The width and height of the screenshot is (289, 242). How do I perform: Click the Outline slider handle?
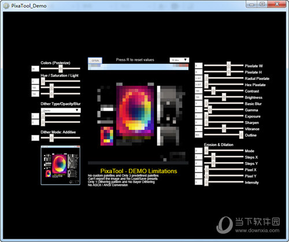(x=241, y=135)
